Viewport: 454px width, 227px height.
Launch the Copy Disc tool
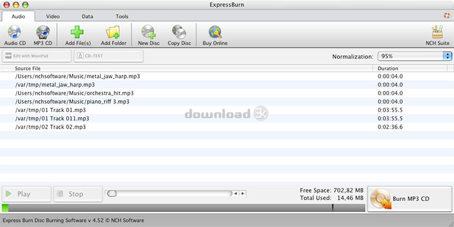(x=179, y=32)
